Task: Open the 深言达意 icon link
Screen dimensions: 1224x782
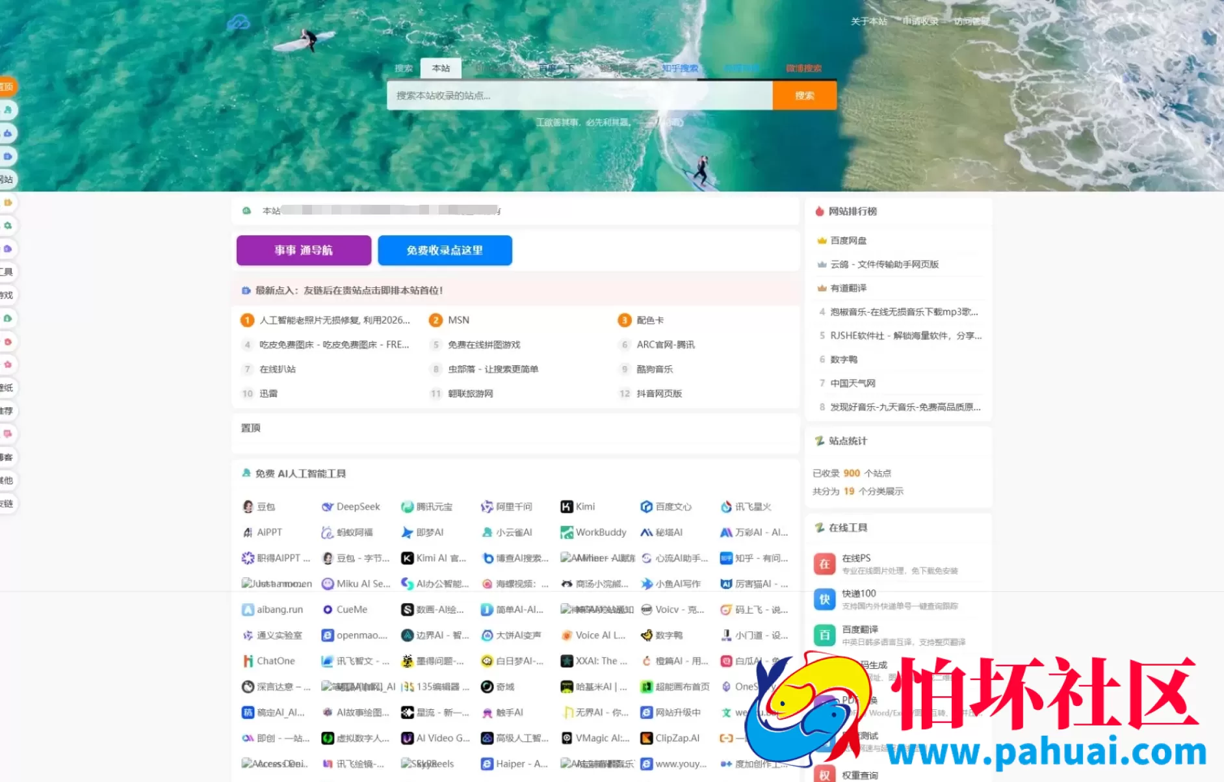Action: click(x=248, y=687)
